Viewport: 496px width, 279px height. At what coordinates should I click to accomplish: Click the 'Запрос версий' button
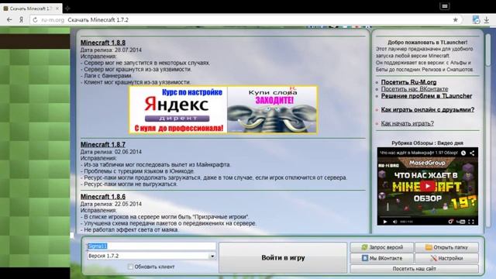point(382,247)
